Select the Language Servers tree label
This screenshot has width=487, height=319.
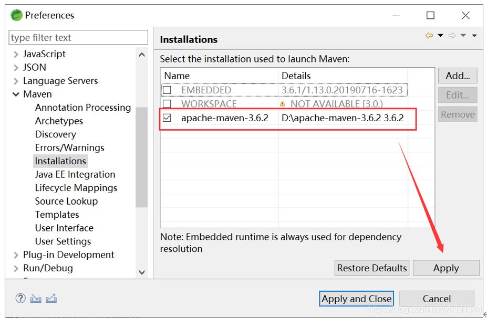point(60,81)
